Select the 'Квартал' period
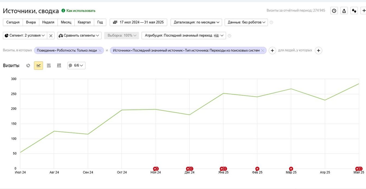 click(84, 22)
